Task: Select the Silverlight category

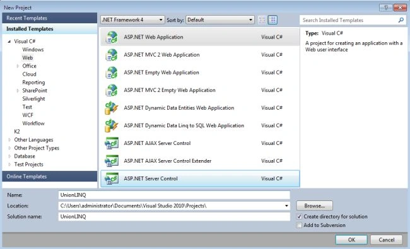Action: 33,99
